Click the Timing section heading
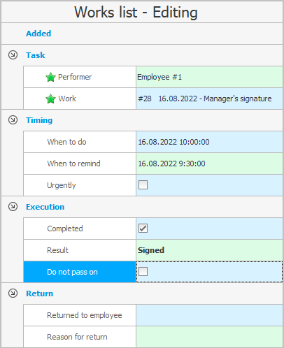The height and width of the screenshot is (348, 284). 39,120
